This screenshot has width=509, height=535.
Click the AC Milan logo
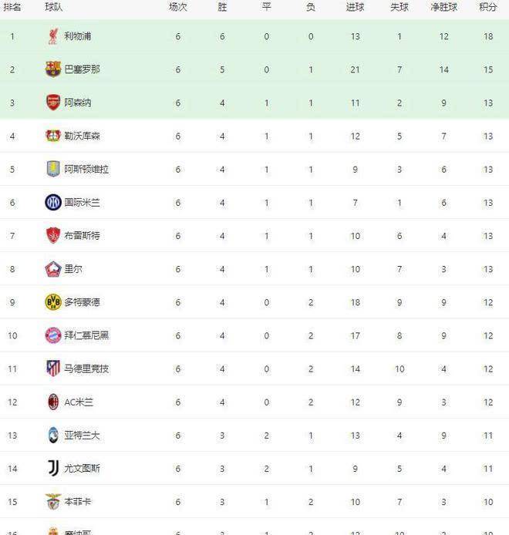pyautogui.click(x=53, y=402)
